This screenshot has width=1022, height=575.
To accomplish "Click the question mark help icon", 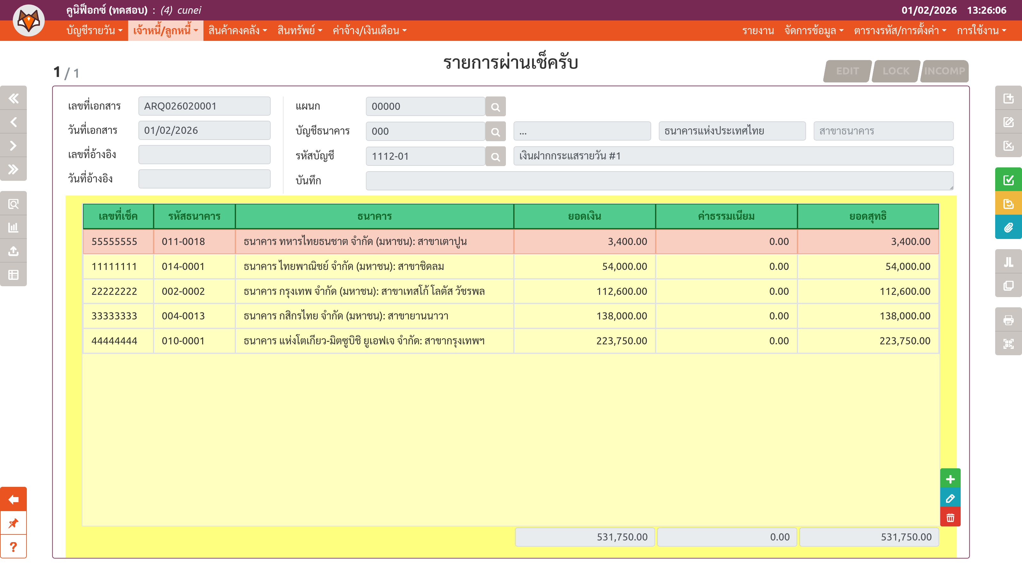I will click(x=13, y=547).
